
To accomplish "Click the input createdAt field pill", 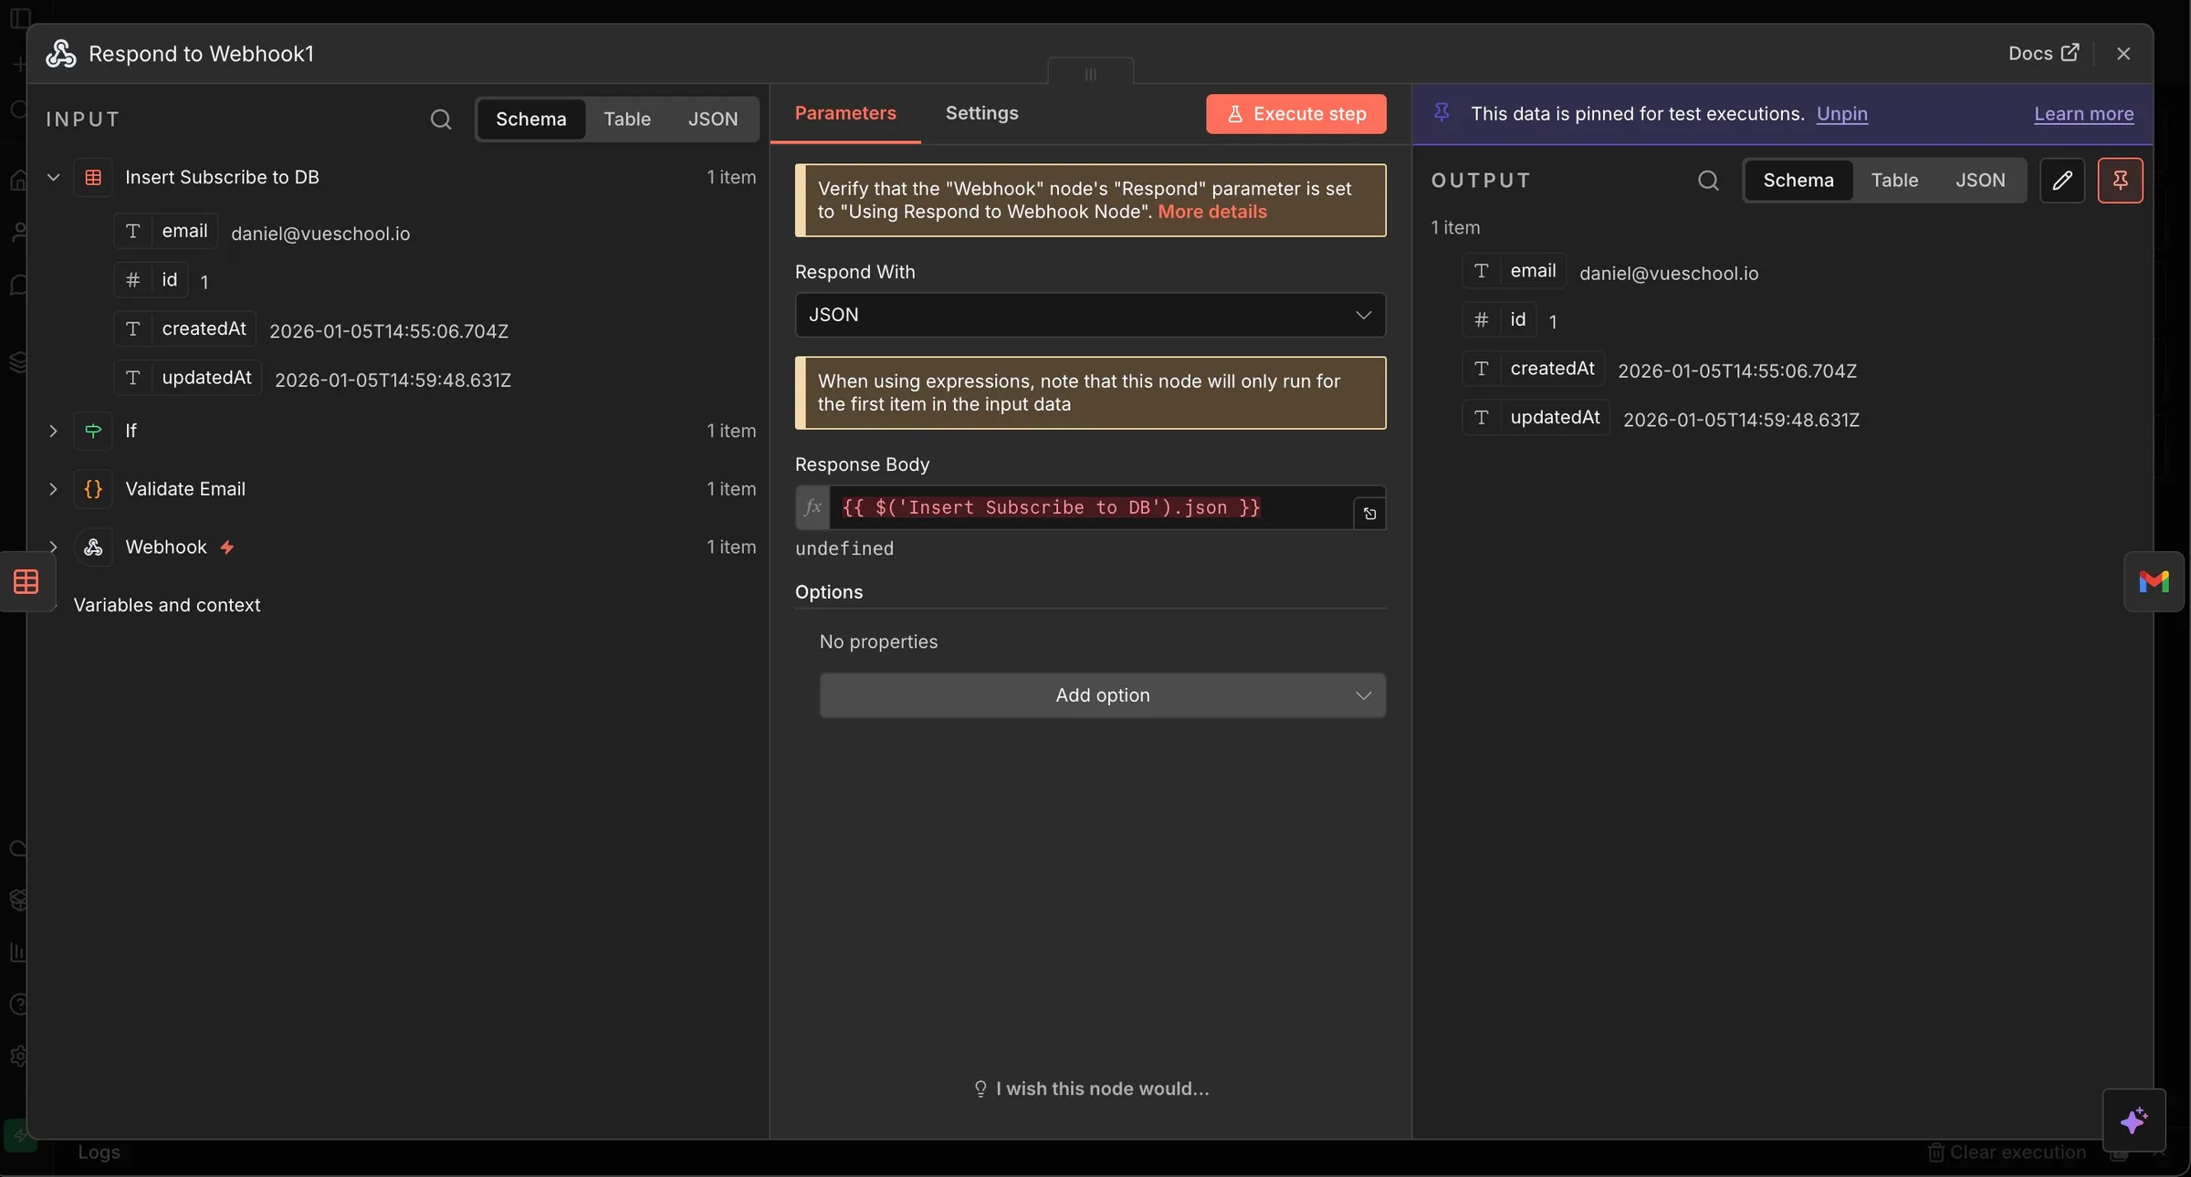I will 185,328.
